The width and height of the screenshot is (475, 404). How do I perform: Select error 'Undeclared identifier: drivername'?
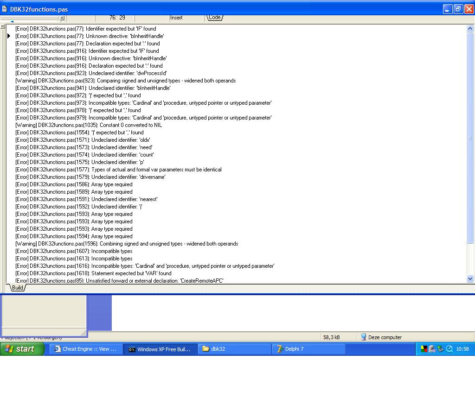(x=90, y=177)
